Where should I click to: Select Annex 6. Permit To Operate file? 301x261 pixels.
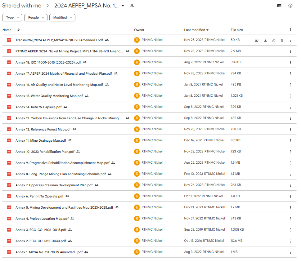pyautogui.click(x=39, y=196)
